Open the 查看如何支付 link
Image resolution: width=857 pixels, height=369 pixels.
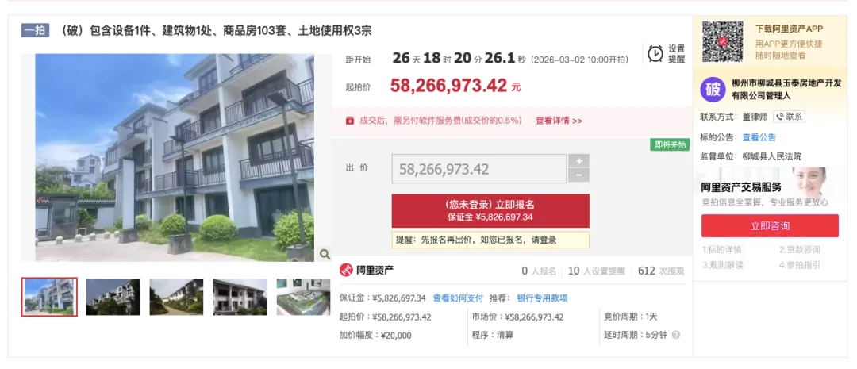click(458, 298)
